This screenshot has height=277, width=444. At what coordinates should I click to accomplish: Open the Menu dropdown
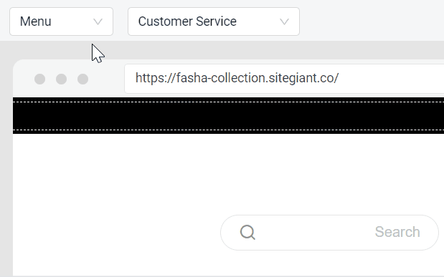(61, 21)
